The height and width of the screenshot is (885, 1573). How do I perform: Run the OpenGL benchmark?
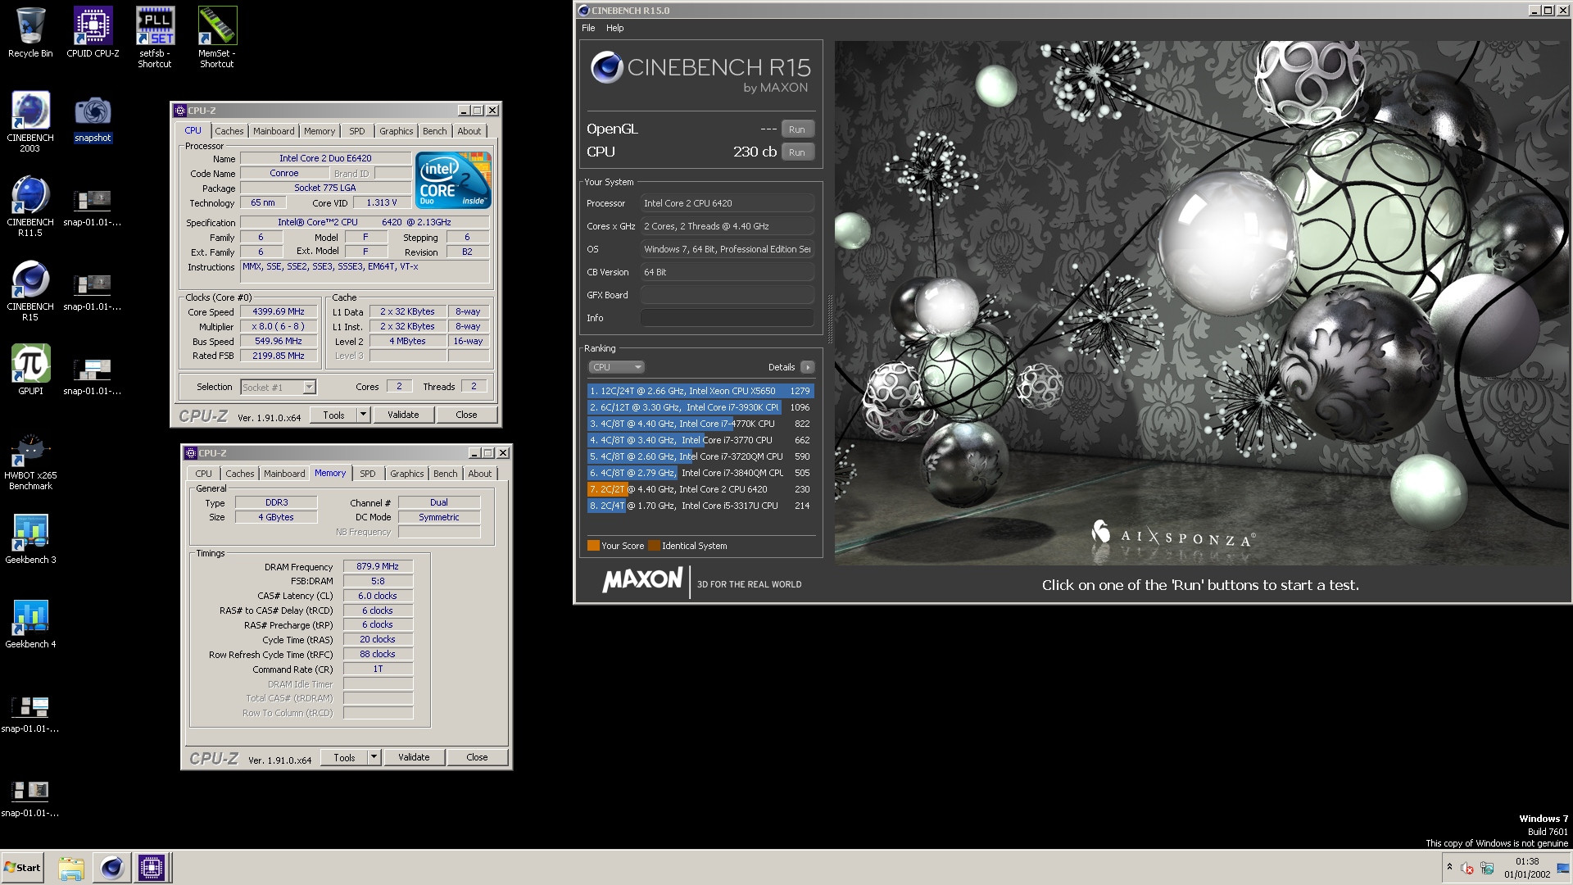click(x=797, y=129)
